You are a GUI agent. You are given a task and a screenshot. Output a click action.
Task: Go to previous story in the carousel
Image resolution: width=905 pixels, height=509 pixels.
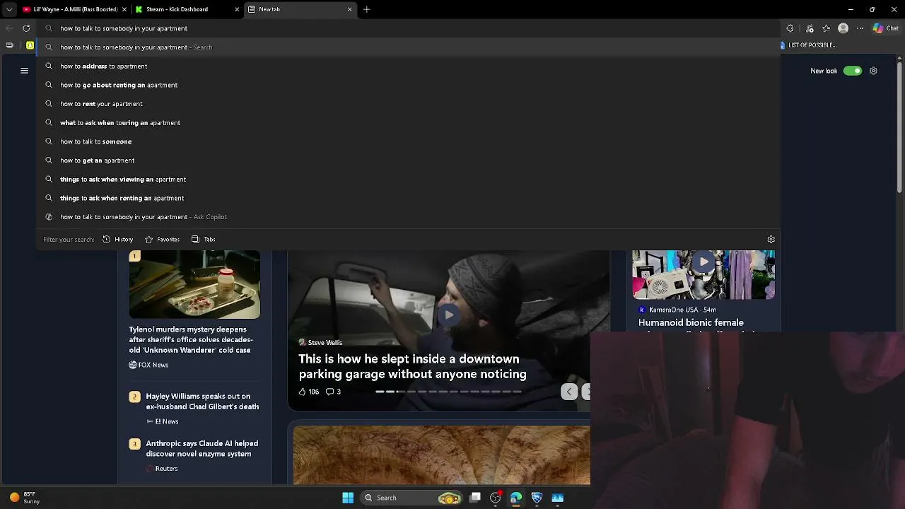tap(569, 392)
